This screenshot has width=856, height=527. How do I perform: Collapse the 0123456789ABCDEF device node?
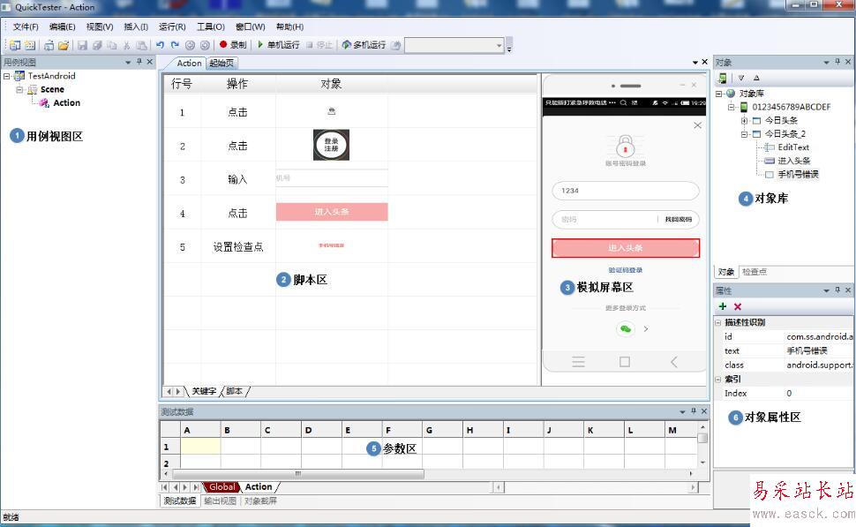[732, 107]
